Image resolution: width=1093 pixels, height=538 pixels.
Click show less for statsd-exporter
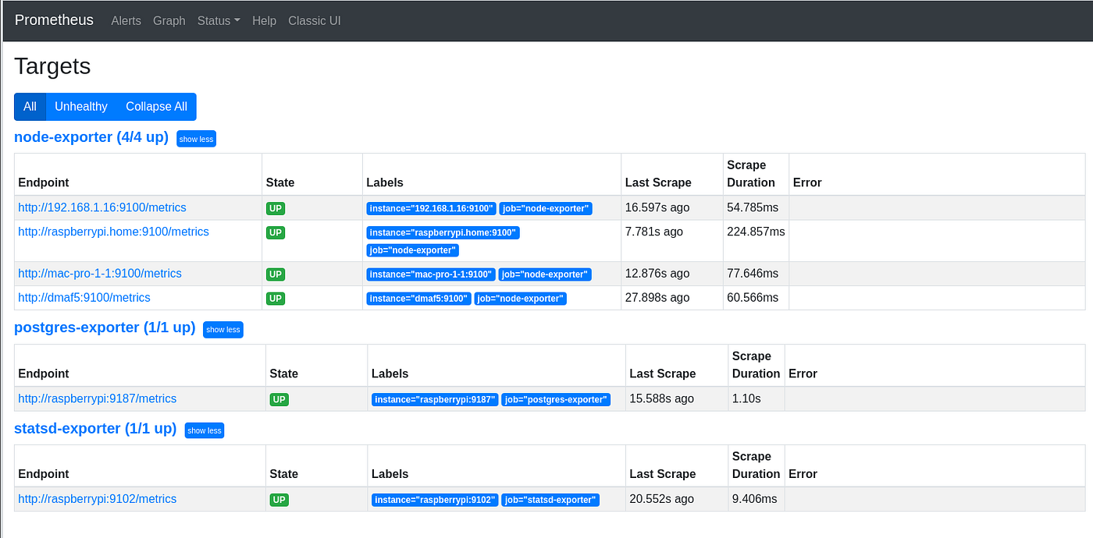(204, 430)
